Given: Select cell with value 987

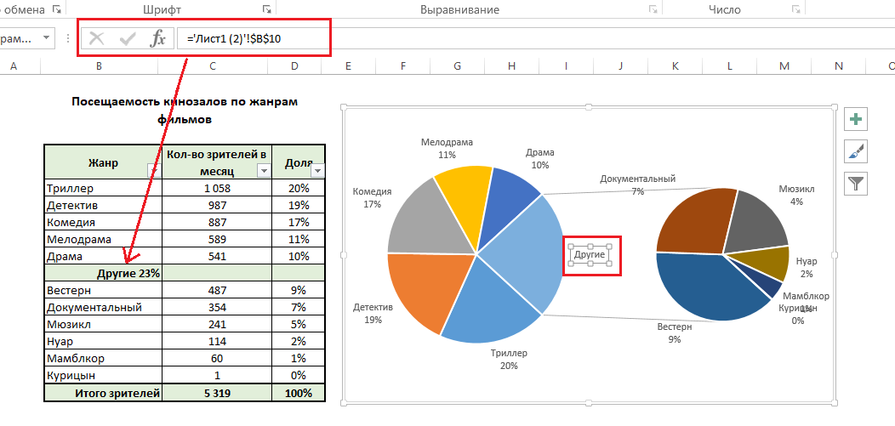Looking at the screenshot, I should (217, 205).
